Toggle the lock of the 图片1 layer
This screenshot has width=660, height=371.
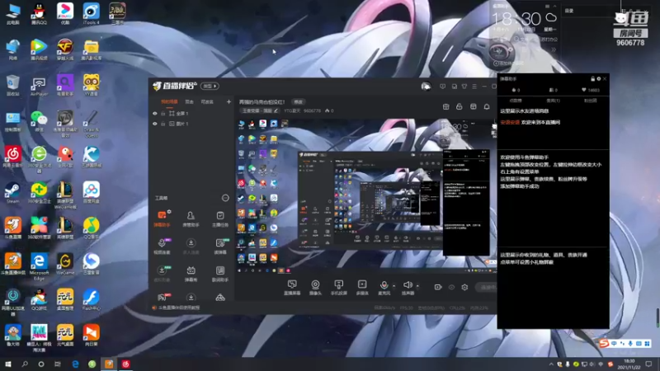tap(163, 124)
